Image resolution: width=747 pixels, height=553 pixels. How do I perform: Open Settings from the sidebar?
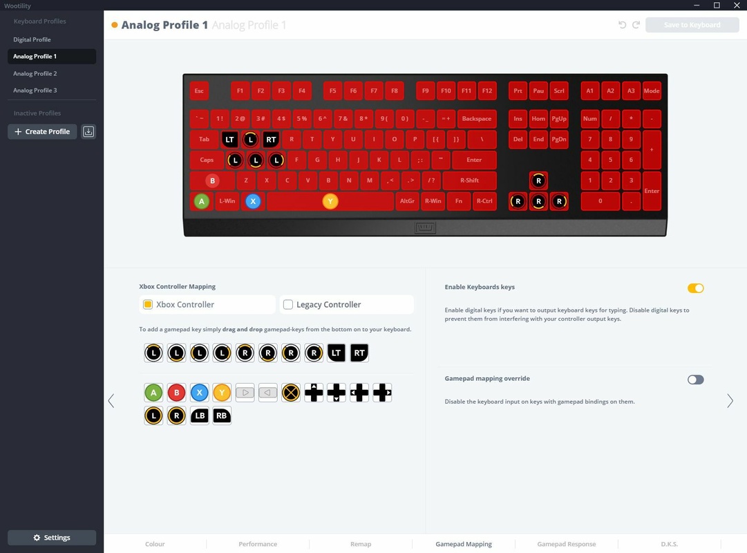(x=51, y=537)
